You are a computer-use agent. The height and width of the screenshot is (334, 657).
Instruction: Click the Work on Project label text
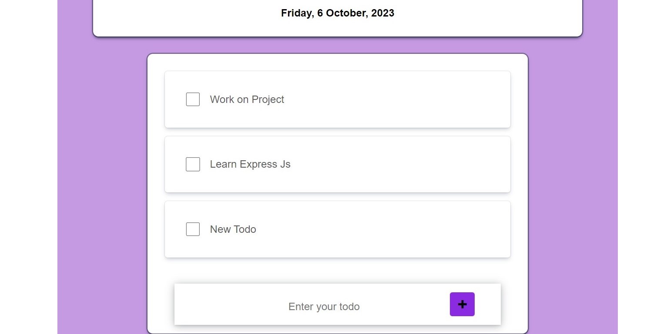point(247,99)
